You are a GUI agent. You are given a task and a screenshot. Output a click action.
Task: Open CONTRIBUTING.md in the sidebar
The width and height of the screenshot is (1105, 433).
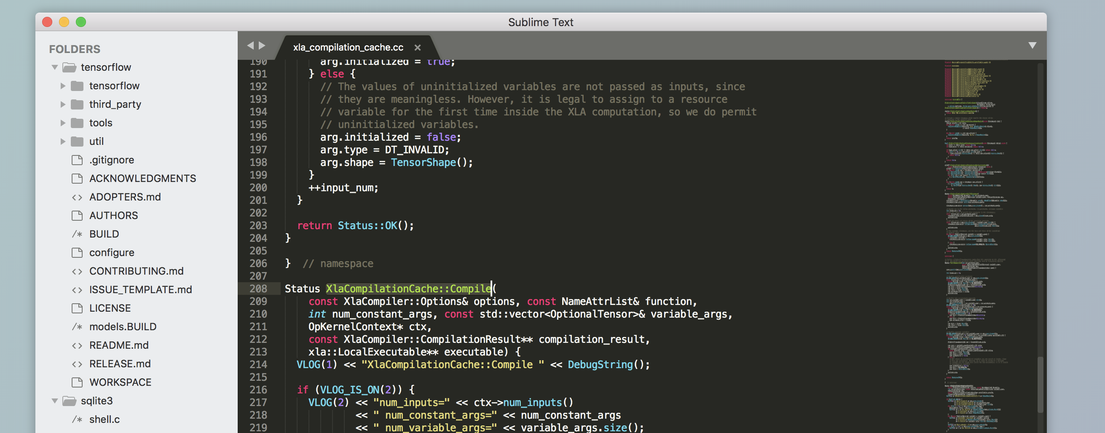tap(136, 271)
